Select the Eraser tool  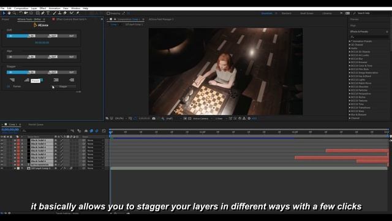[x=65, y=13]
